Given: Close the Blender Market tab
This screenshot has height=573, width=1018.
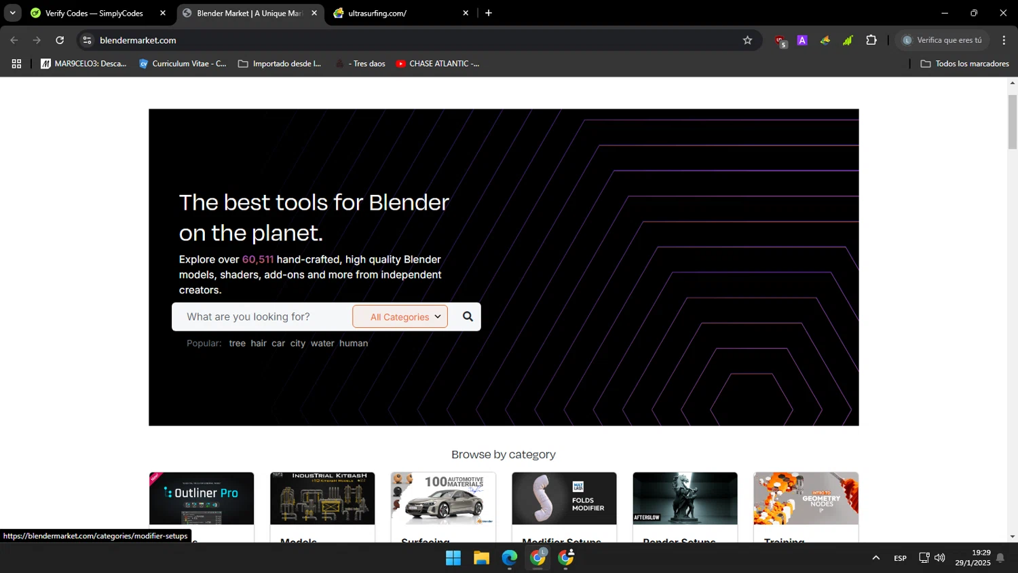Looking at the screenshot, I should tap(314, 13).
